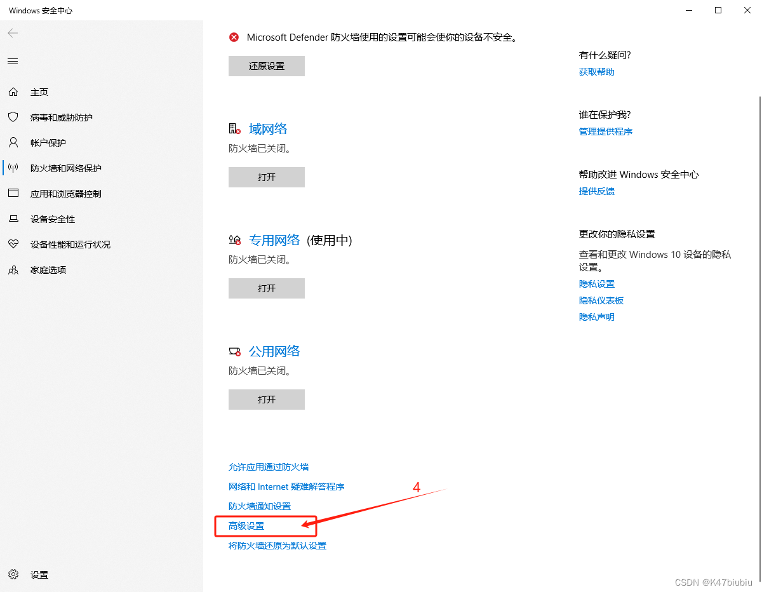Click the 还原设置 button

click(267, 66)
